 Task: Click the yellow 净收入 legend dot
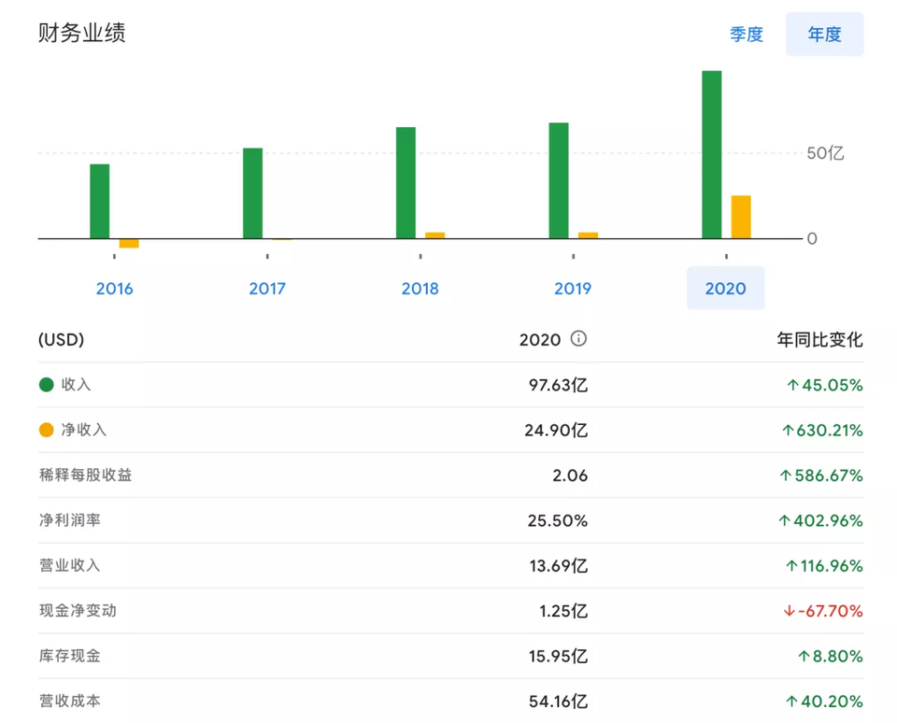(x=47, y=430)
